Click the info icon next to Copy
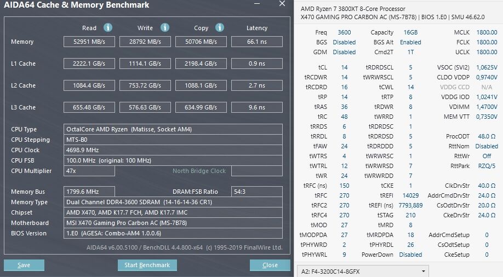The width and height of the screenshot is (503, 277). click(219, 28)
